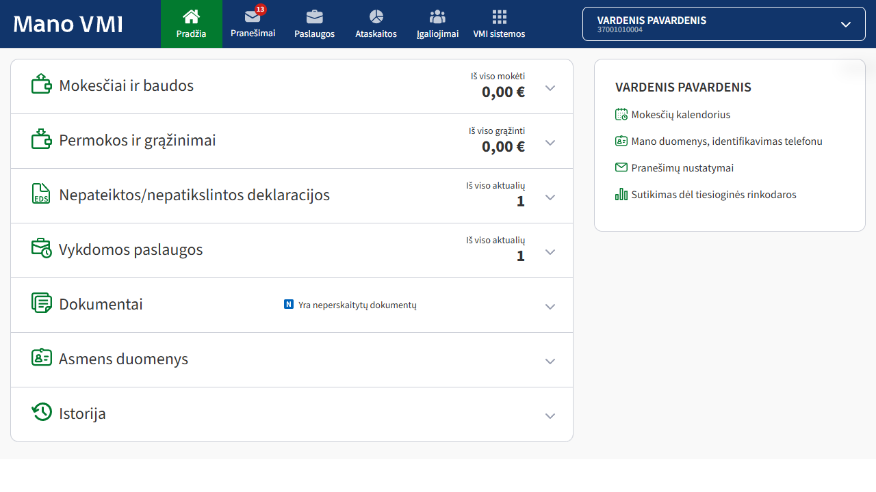This screenshot has width=876, height=492.
Task: Click the EDS declarations file icon
Action: [x=42, y=193]
